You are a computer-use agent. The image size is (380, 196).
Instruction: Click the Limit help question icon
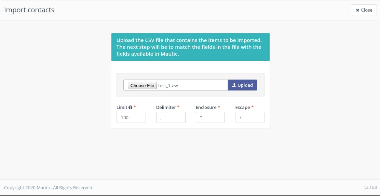[x=131, y=107]
